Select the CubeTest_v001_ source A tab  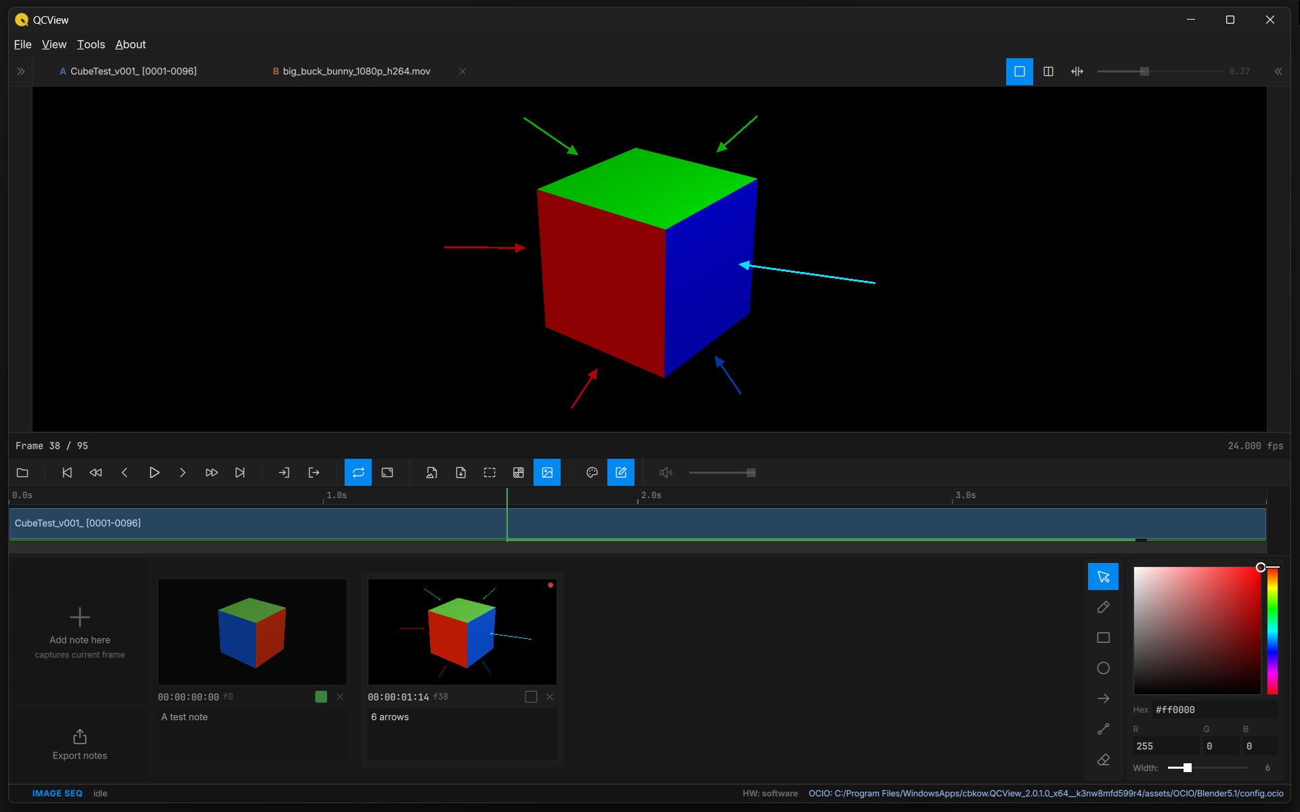click(x=128, y=71)
